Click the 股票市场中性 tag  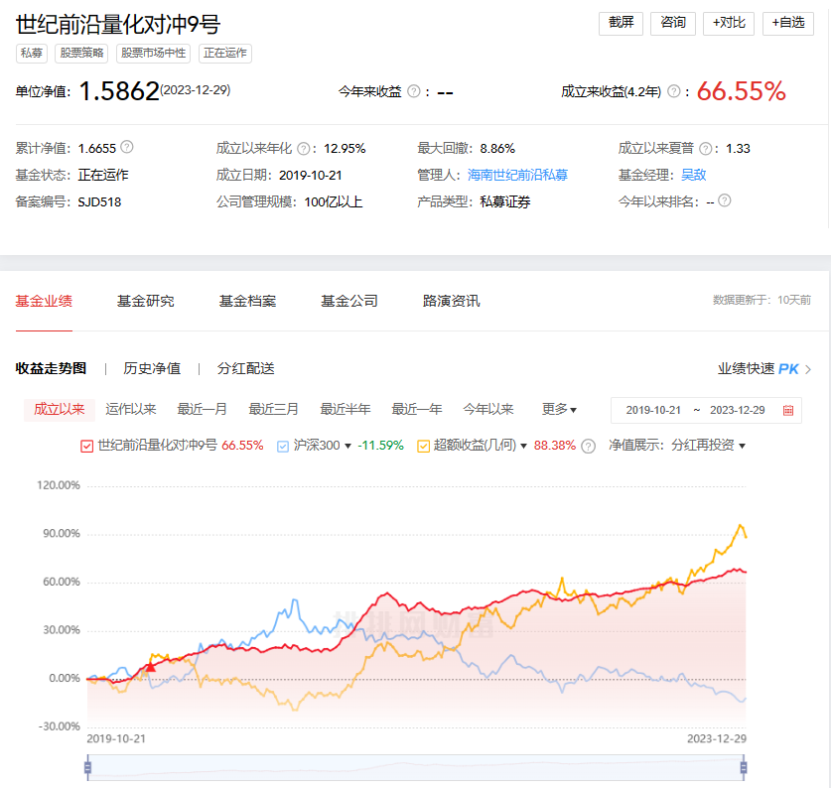pos(153,53)
